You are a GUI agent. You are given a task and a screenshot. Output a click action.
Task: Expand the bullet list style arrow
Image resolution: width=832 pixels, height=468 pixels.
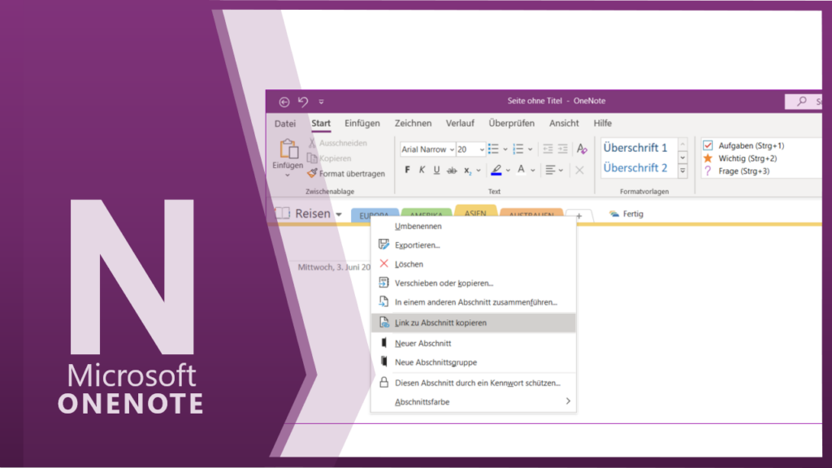pyautogui.click(x=505, y=149)
